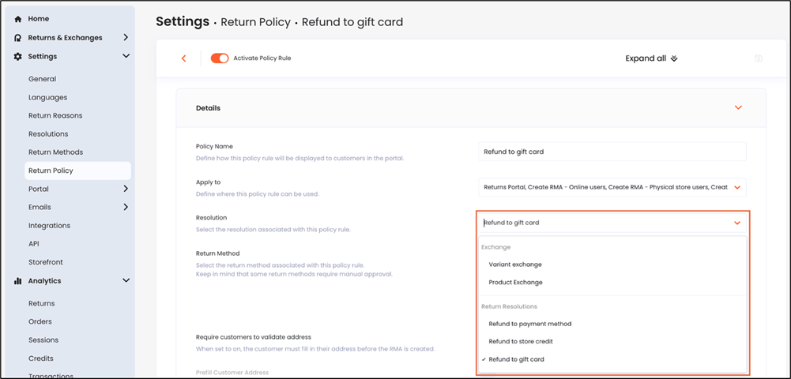Open the Apply to dropdown

point(612,187)
